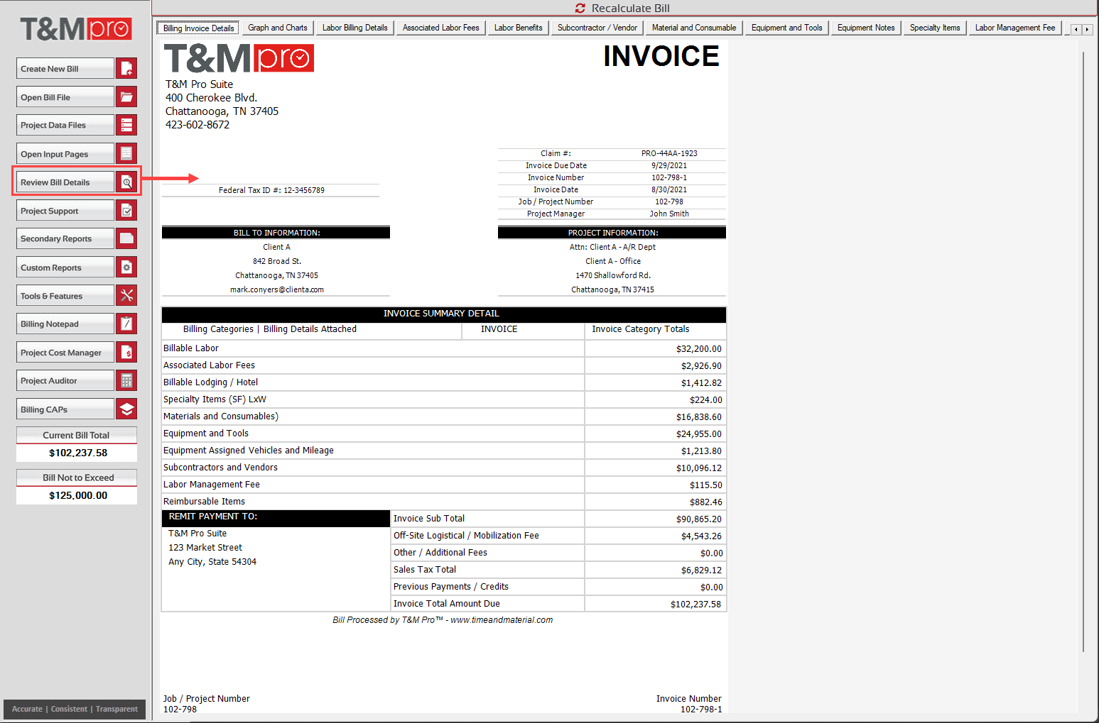Click the Open Input Pages icon
The image size is (1099, 723).
click(x=126, y=153)
